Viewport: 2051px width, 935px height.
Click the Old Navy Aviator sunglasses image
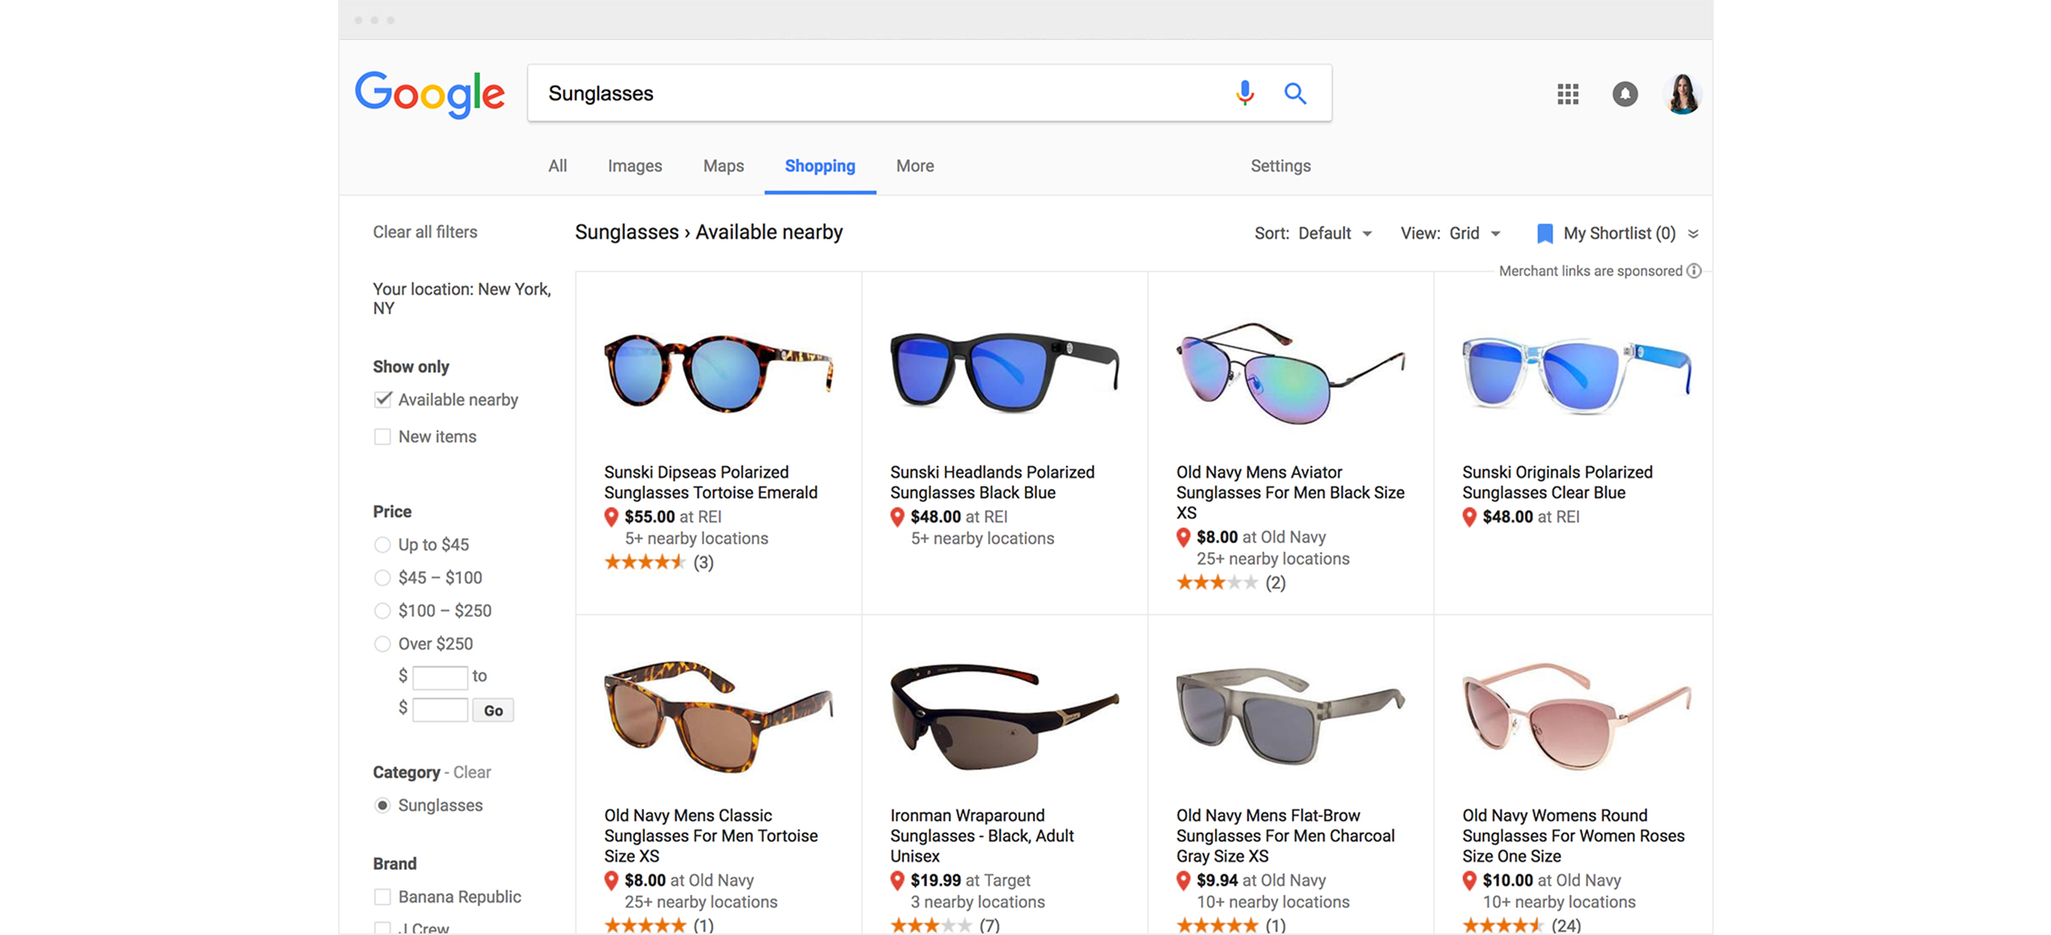tap(1290, 372)
